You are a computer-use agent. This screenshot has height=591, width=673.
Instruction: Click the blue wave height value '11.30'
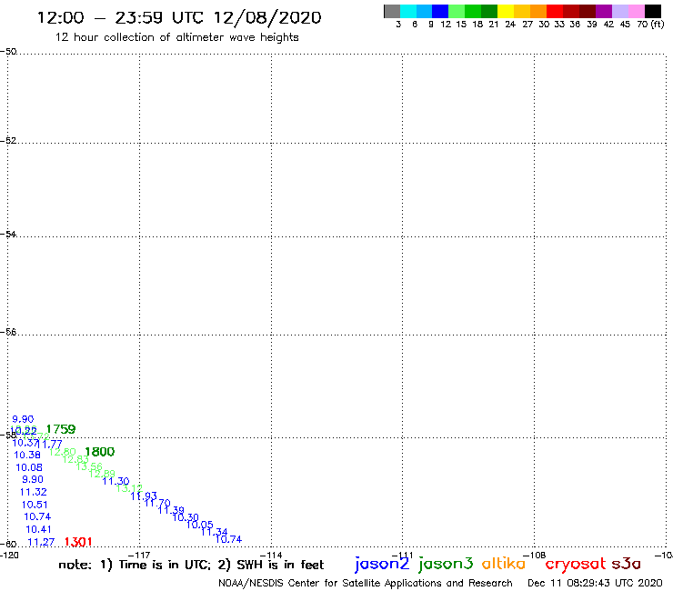pyautogui.click(x=116, y=481)
